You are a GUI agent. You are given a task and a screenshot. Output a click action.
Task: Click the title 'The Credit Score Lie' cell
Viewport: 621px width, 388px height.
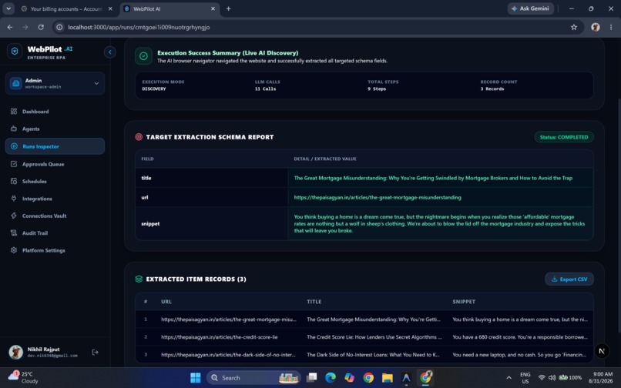coord(374,337)
